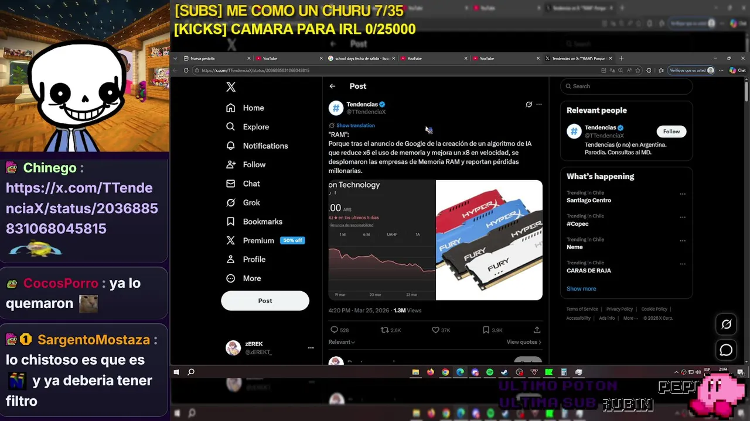
Task: Follow Tendencias in Relevant people
Action: 671,132
